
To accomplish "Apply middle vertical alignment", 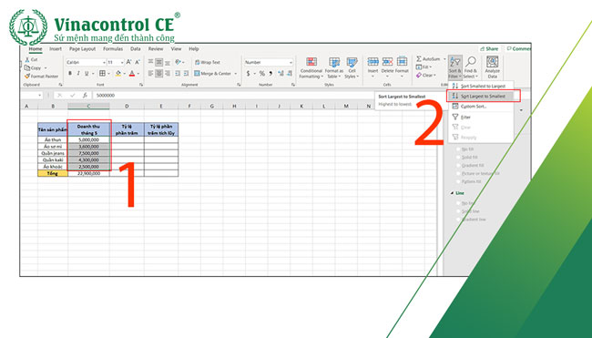I will coord(159,62).
